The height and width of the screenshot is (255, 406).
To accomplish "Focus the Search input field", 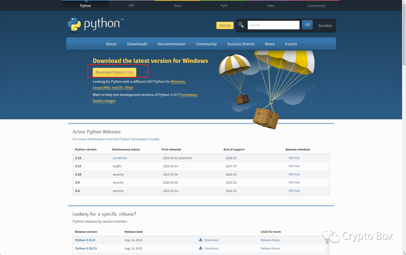I will [273, 25].
